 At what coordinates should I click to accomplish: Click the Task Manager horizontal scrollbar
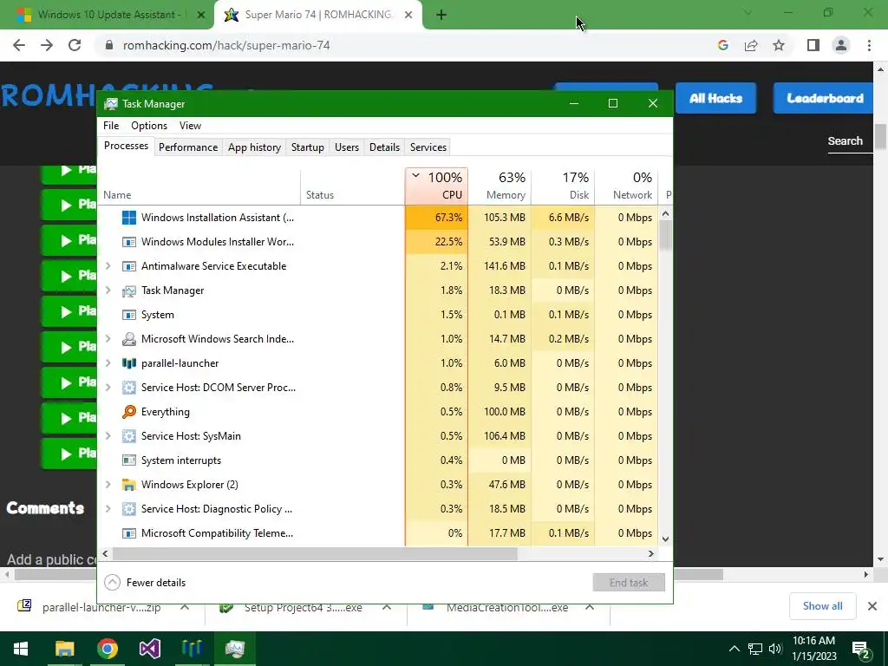coord(315,554)
